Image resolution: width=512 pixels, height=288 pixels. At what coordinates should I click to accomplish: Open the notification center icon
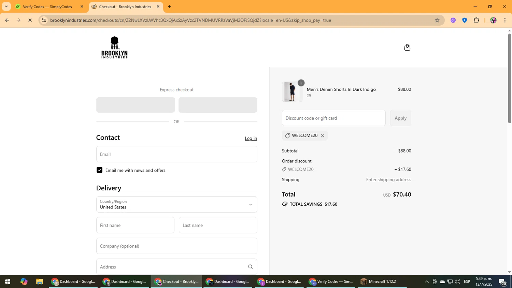coord(502,282)
